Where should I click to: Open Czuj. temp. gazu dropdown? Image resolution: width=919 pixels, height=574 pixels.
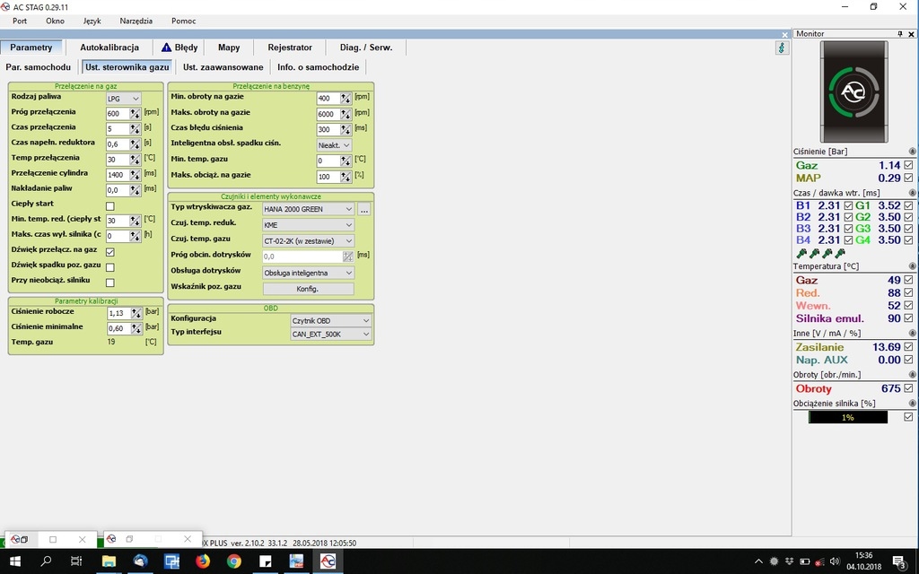click(x=309, y=240)
